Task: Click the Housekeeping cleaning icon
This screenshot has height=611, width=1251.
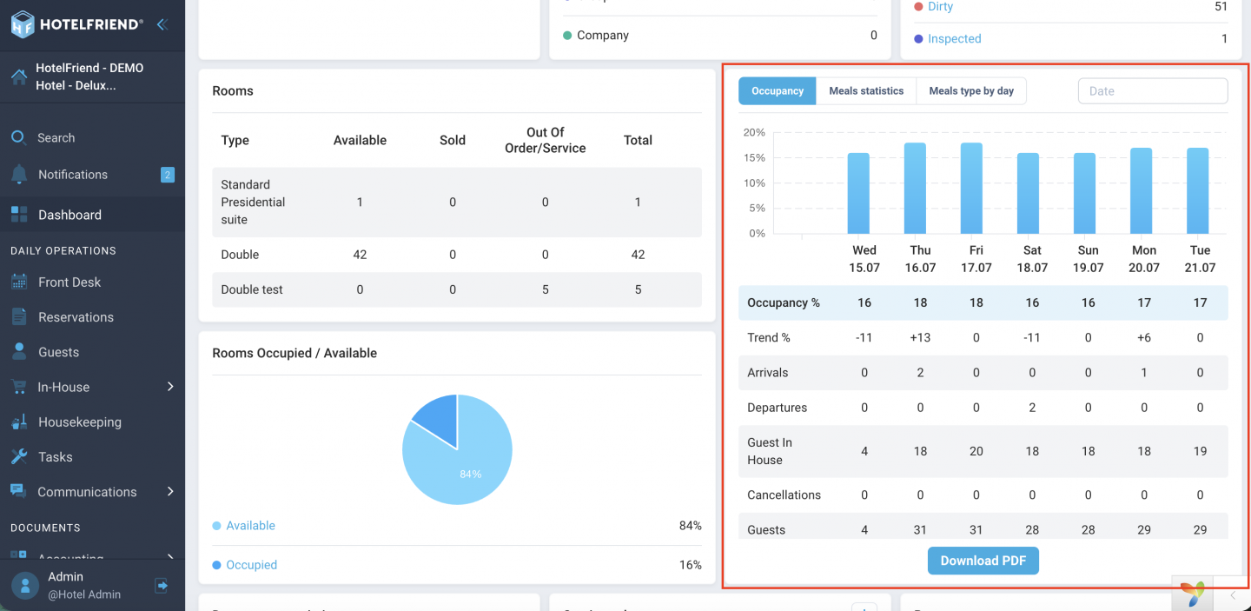Action: 19,422
